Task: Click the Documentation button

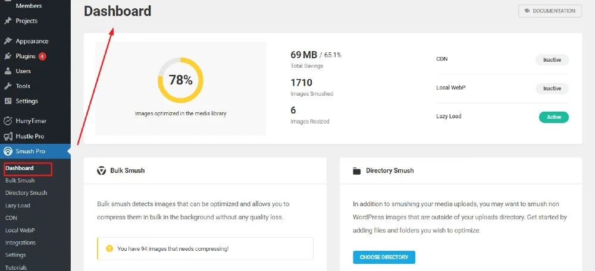Action: (550, 11)
